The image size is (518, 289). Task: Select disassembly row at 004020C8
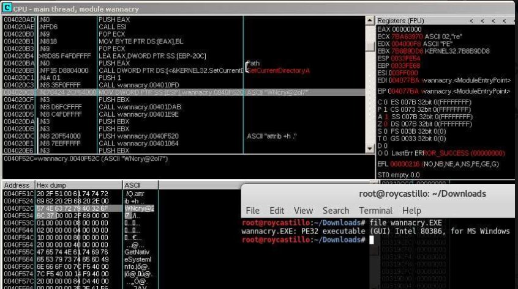184,92
